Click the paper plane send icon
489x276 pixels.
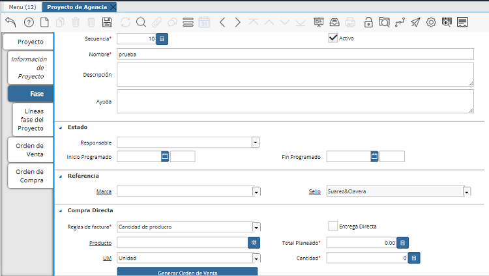[415, 22]
